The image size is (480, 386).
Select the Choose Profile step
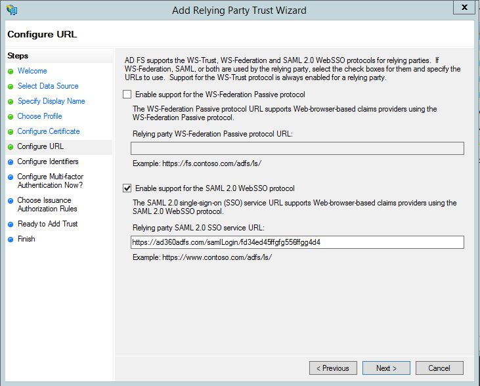[39, 116]
